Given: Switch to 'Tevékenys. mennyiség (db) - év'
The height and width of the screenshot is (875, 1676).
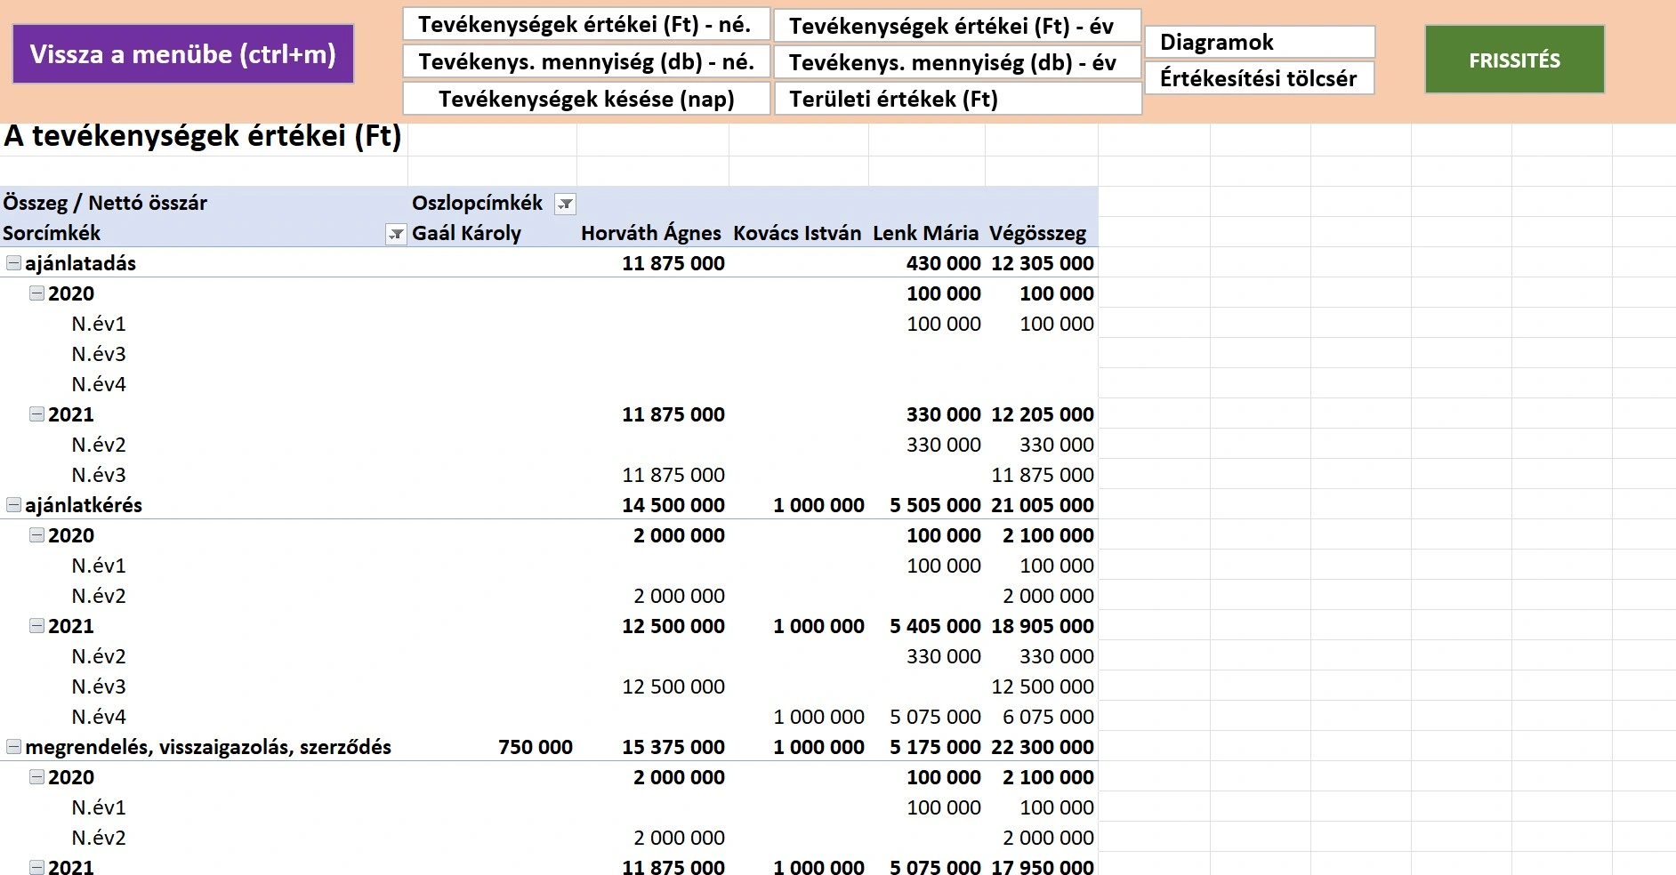Looking at the screenshot, I should coord(956,62).
